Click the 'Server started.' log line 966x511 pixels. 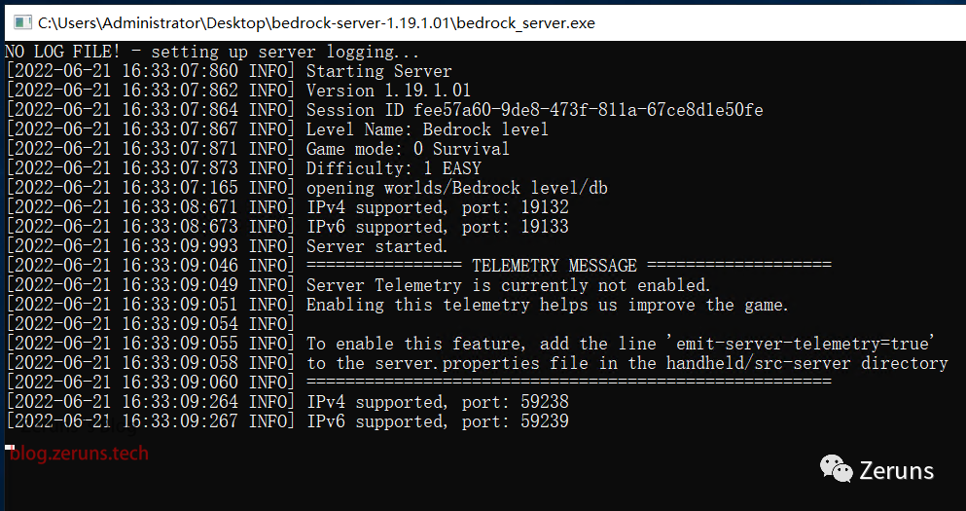227,246
